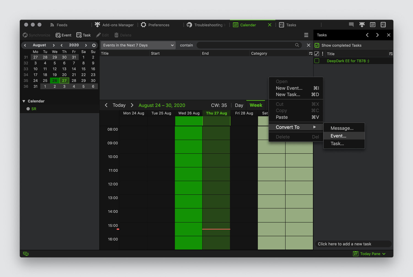Click the Synchronize button
Screen dimensions: 413x277
click(x=37, y=35)
